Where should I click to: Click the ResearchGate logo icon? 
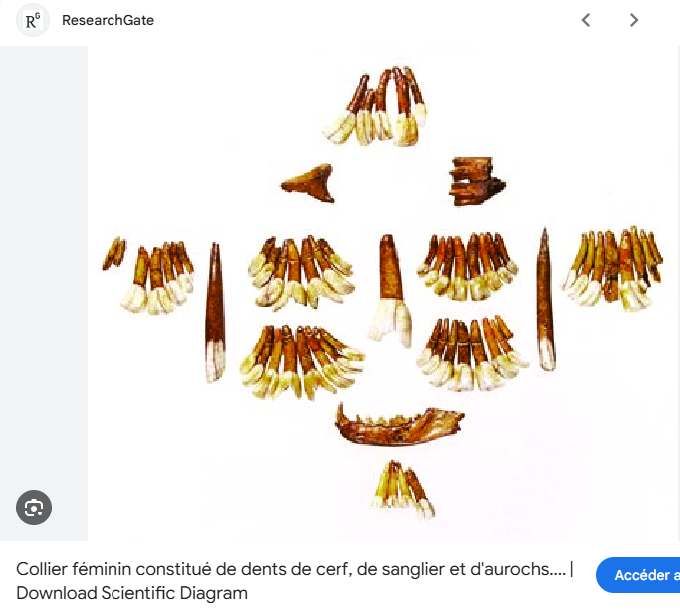[x=33, y=20]
